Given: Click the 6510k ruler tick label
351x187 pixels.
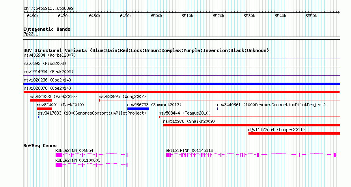Looking at the screenshot, I should (187, 16).
